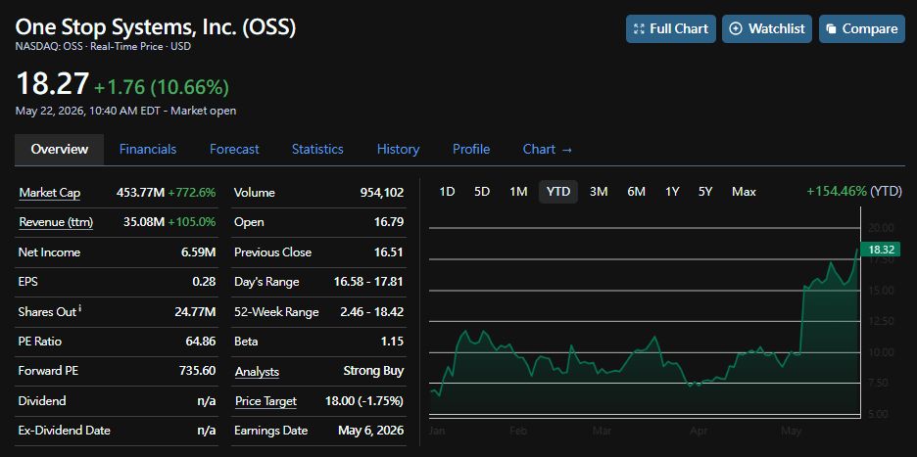Open the Market Cap link
This screenshot has height=457, width=917.
50,193
